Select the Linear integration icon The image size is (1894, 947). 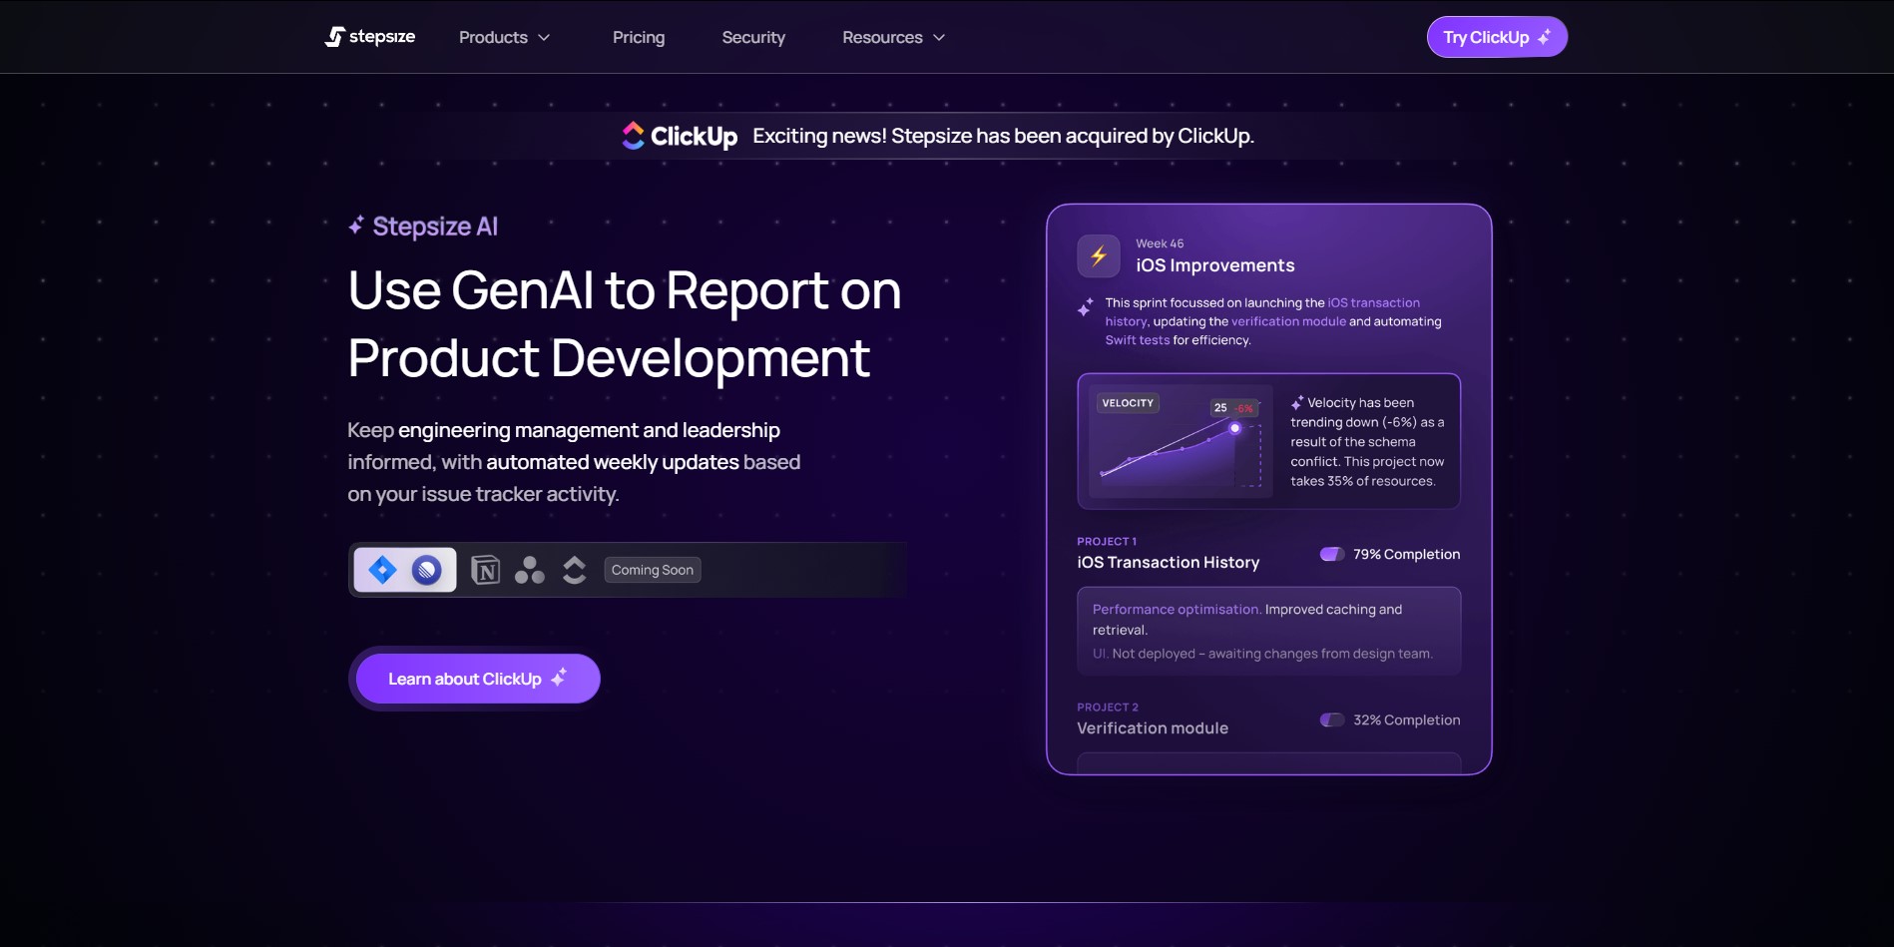[x=427, y=570]
